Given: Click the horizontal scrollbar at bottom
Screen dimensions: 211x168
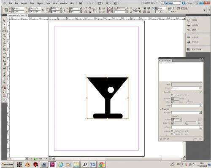Looking at the screenshot, I should (118, 159).
